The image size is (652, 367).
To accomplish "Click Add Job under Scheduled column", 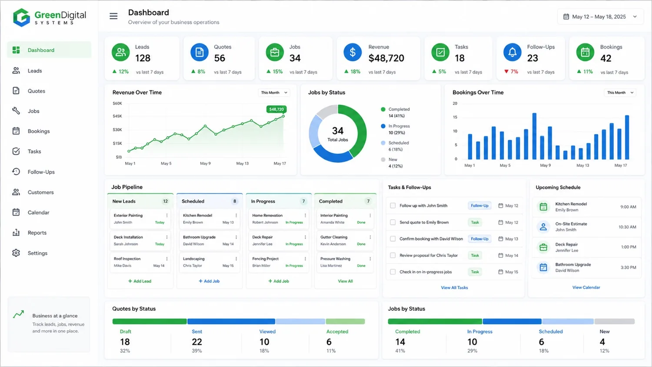I will (209, 281).
